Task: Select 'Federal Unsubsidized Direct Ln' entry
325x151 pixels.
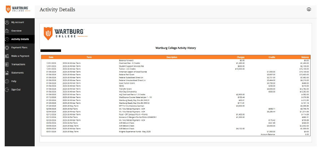Action: pos(132,80)
